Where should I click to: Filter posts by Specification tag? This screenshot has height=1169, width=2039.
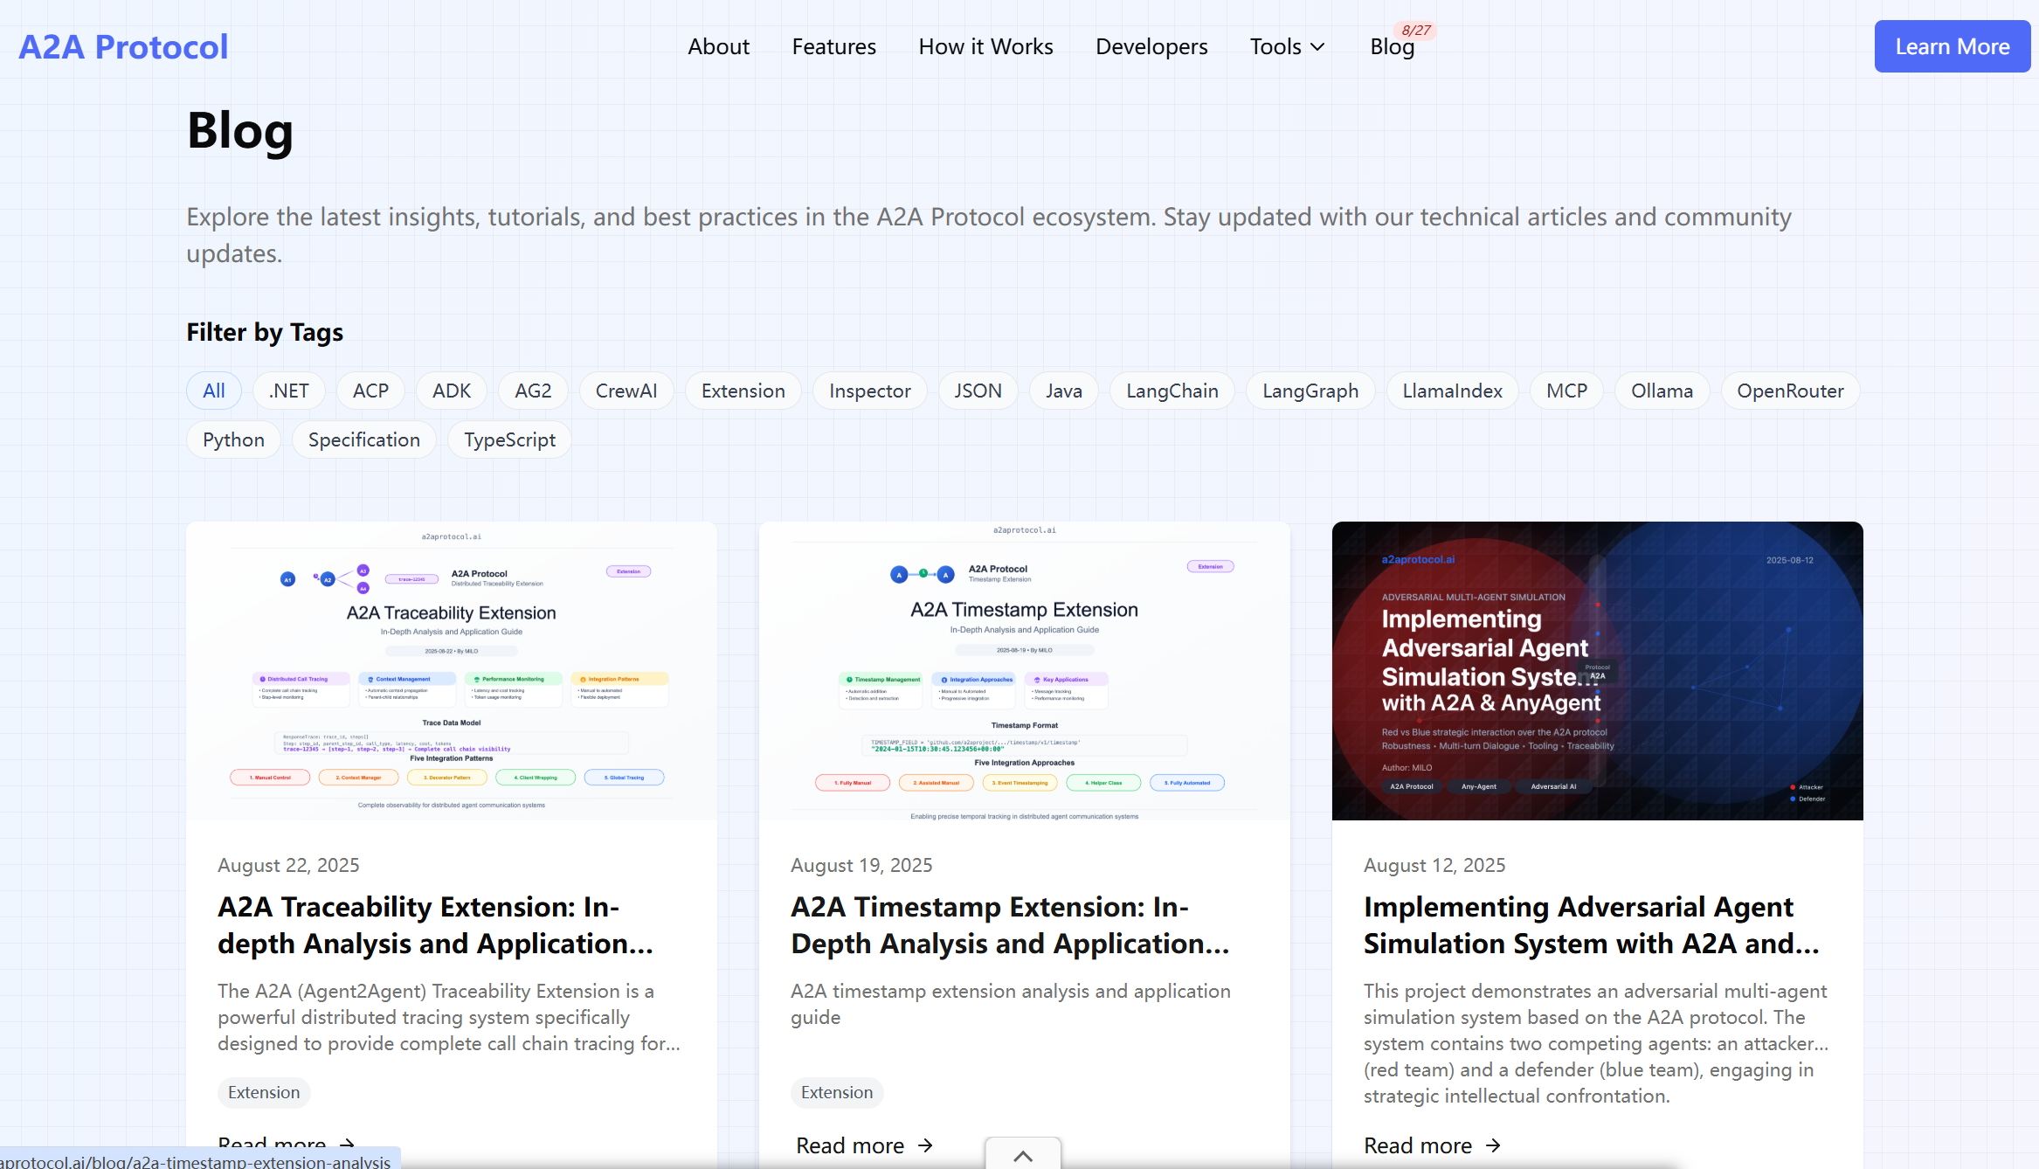364,439
